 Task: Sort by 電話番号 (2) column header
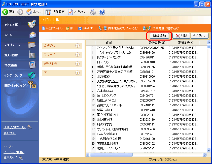(183, 43)
